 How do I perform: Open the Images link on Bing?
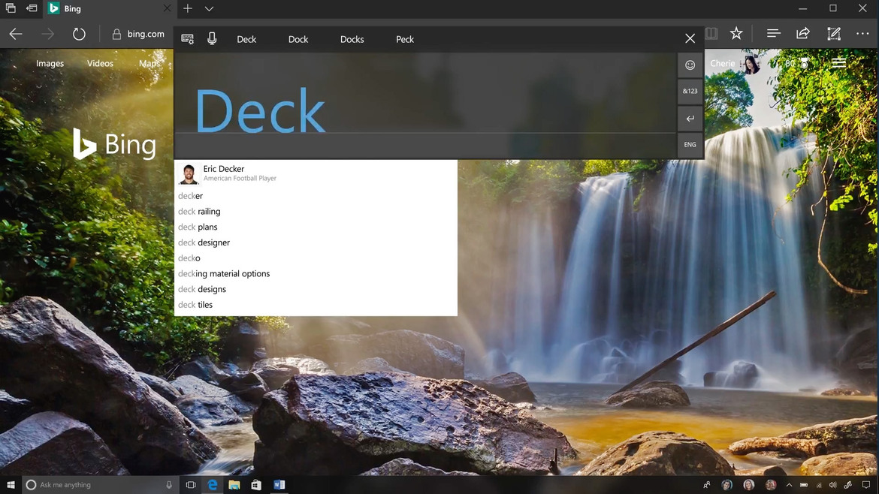[50, 63]
